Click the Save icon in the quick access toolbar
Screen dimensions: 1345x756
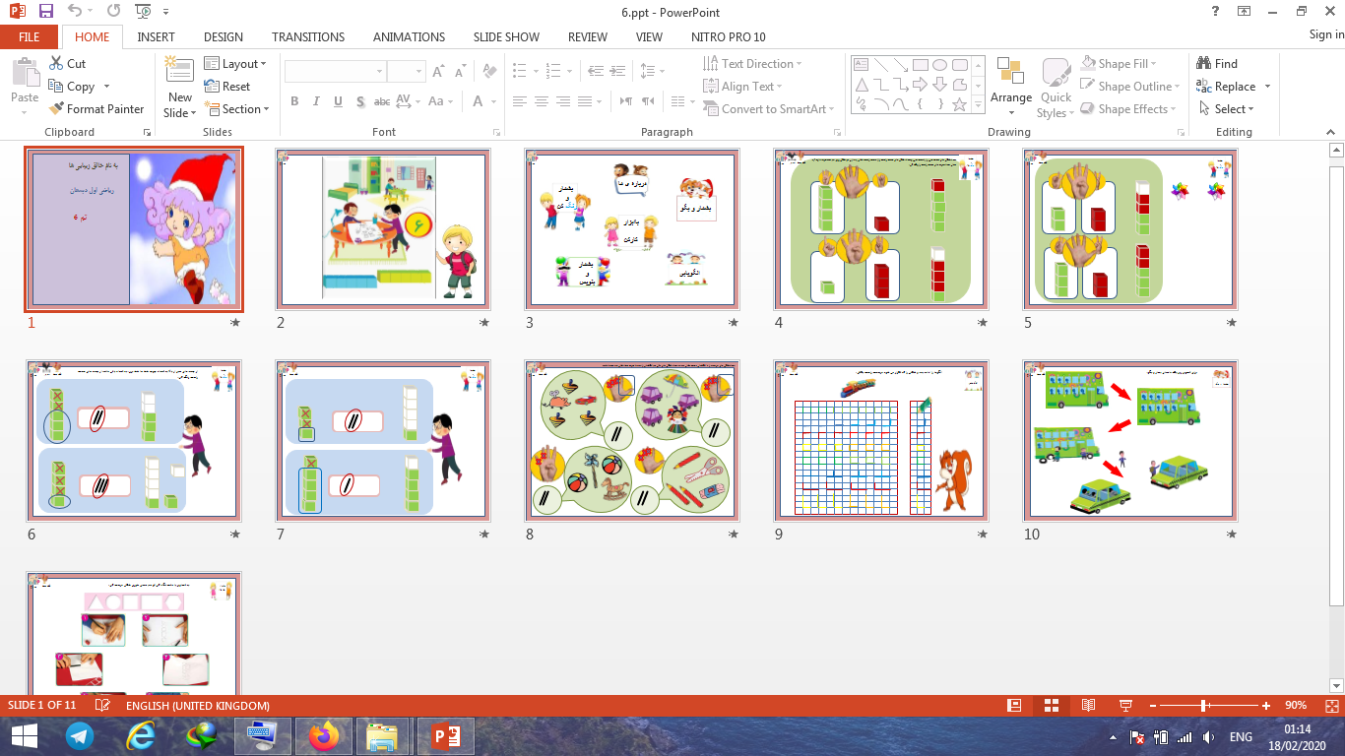[x=46, y=12]
